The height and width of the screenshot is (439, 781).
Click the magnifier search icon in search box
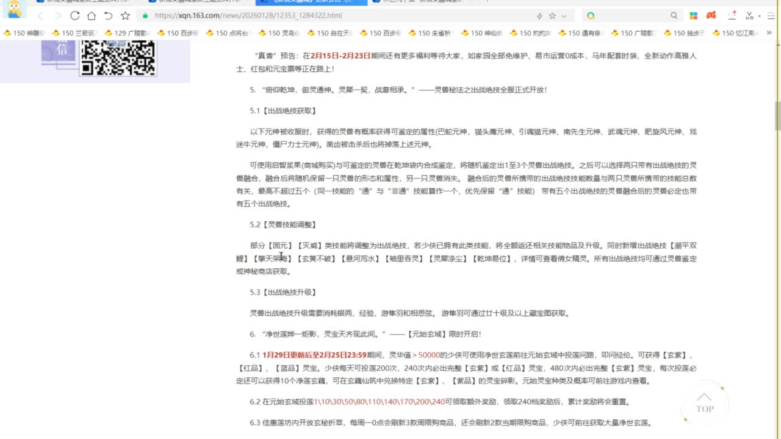674,16
